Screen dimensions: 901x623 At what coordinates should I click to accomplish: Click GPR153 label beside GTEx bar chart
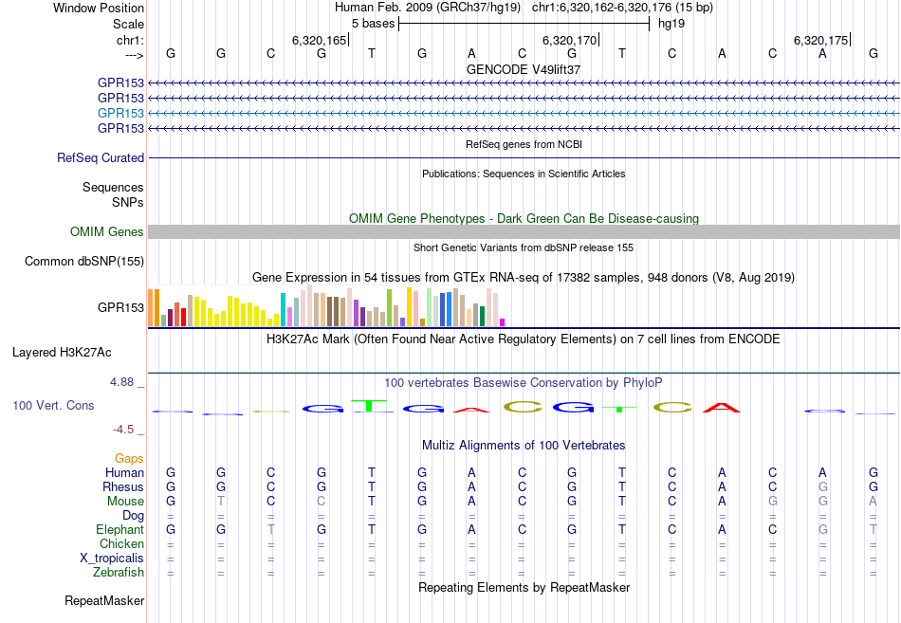click(x=120, y=307)
